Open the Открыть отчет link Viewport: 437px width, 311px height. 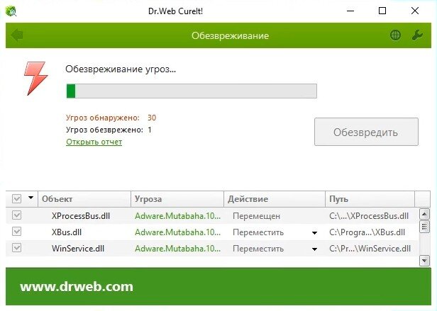coord(94,142)
